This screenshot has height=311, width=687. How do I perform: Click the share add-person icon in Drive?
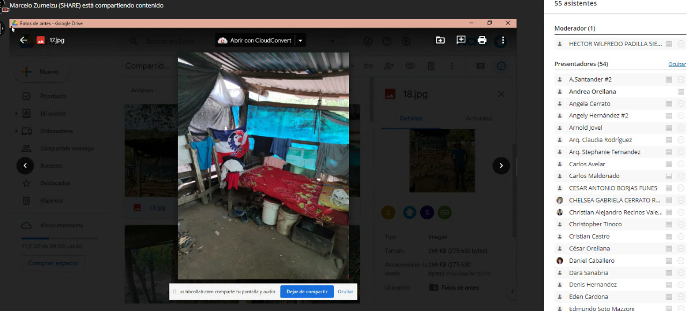(389, 66)
